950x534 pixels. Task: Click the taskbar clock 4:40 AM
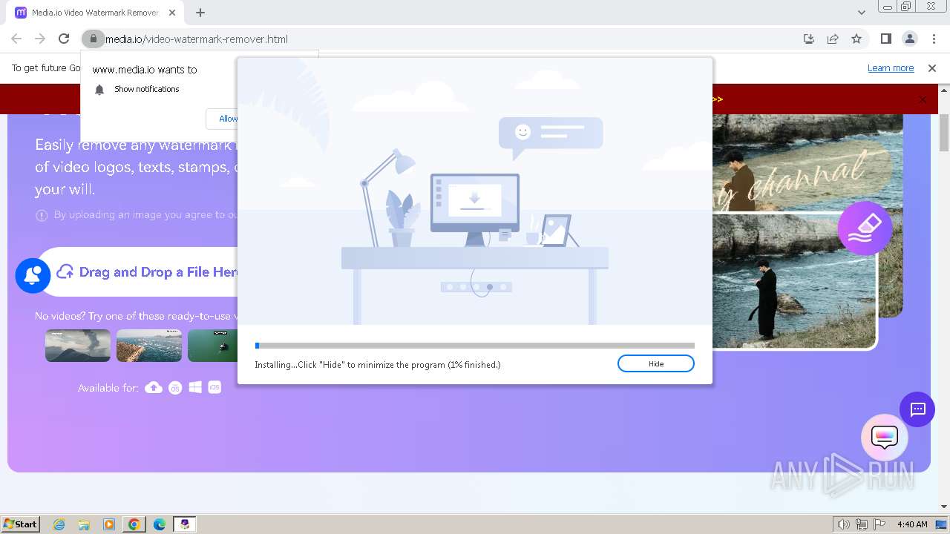pyautogui.click(x=912, y=524)
